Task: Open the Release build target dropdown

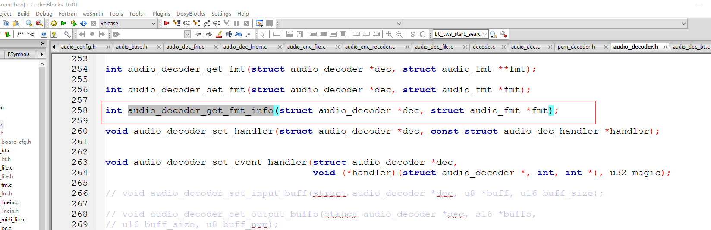Action: click(128, 23)
